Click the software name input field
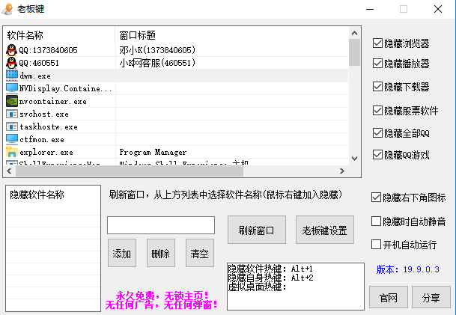Screen dimensions: 456x315 pyautogui.click(x=161, y=225)
